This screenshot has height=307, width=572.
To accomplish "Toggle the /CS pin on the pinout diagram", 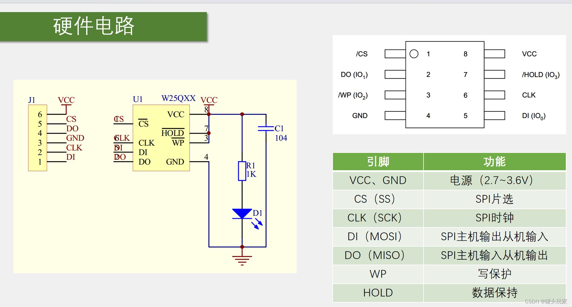I will pyautogui.click(x=361, y=54).
